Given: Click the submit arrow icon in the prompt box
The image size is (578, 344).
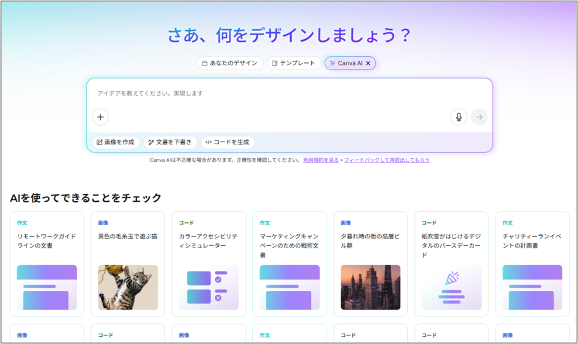Looking at the screenshot, I should (479, 117).
